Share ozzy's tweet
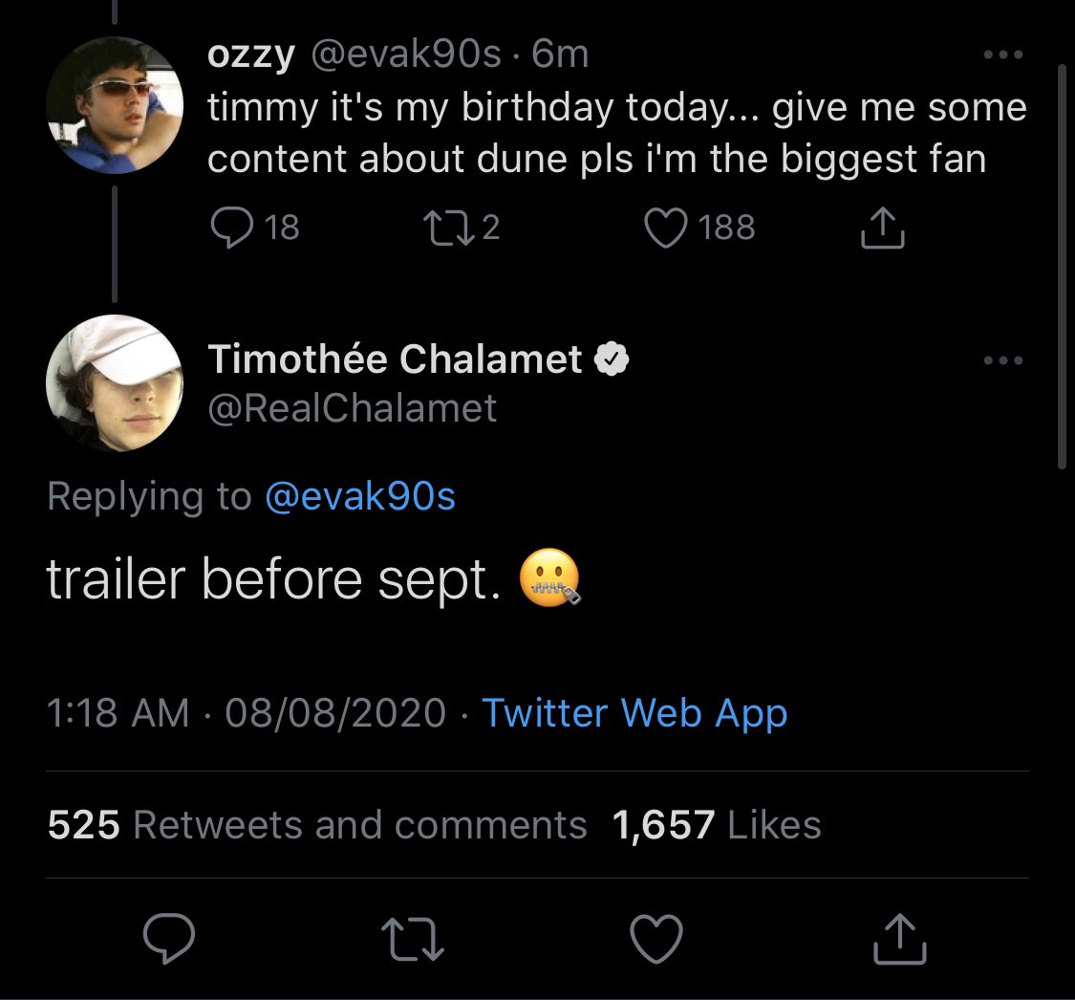This screenshot has width=1075, height=1000. 883,228
